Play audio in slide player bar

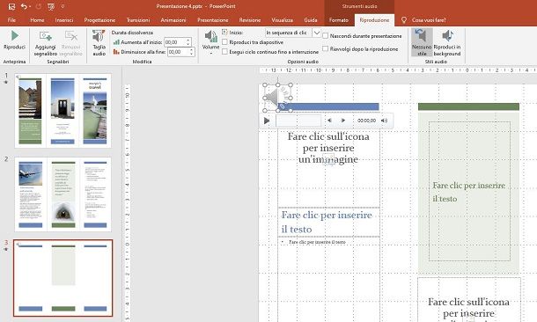[267, 121]
